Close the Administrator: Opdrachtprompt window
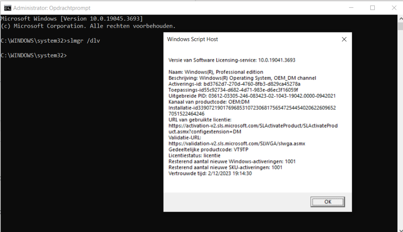This screenshot has width=403, height=232. (394, 8)
